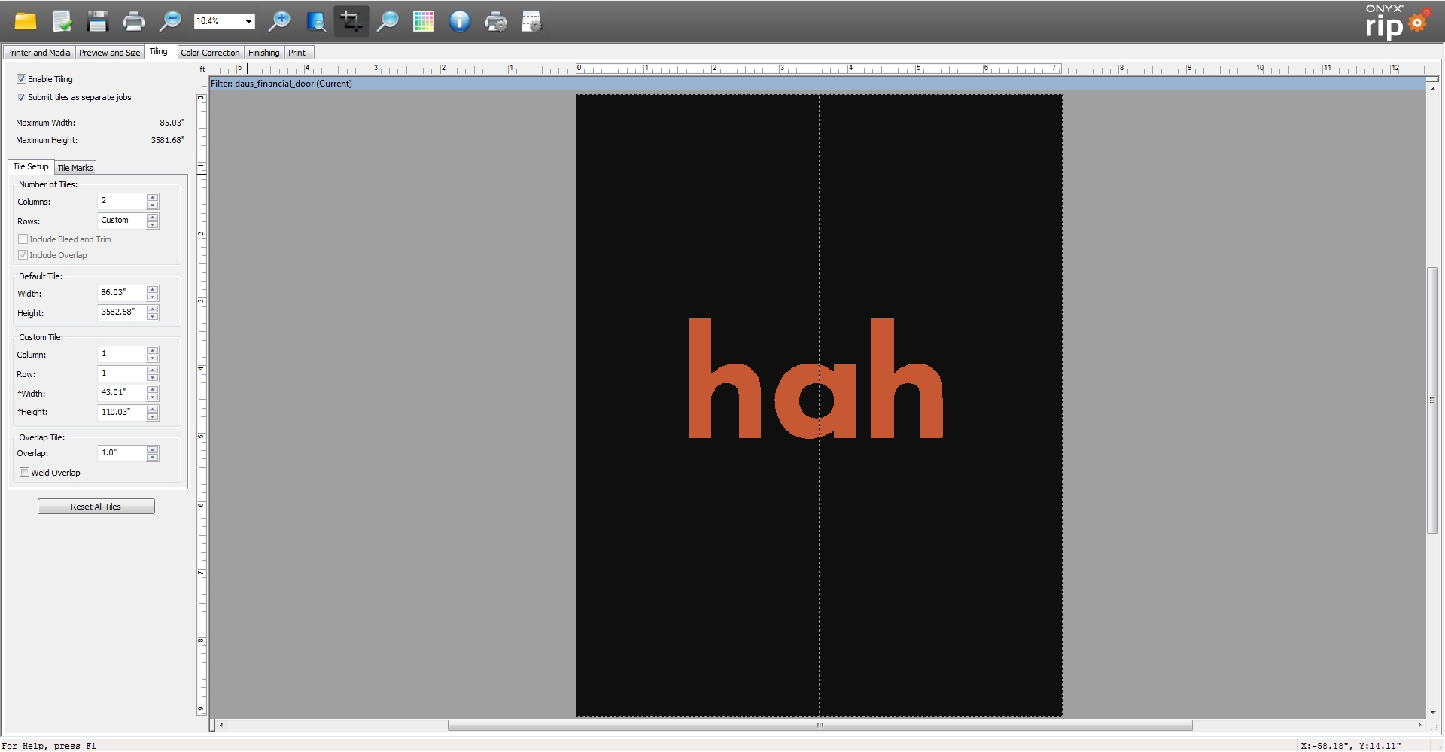Enable the Weld Overlap checkbox
The image size is (1445, 752).
[x=25, y=473]
